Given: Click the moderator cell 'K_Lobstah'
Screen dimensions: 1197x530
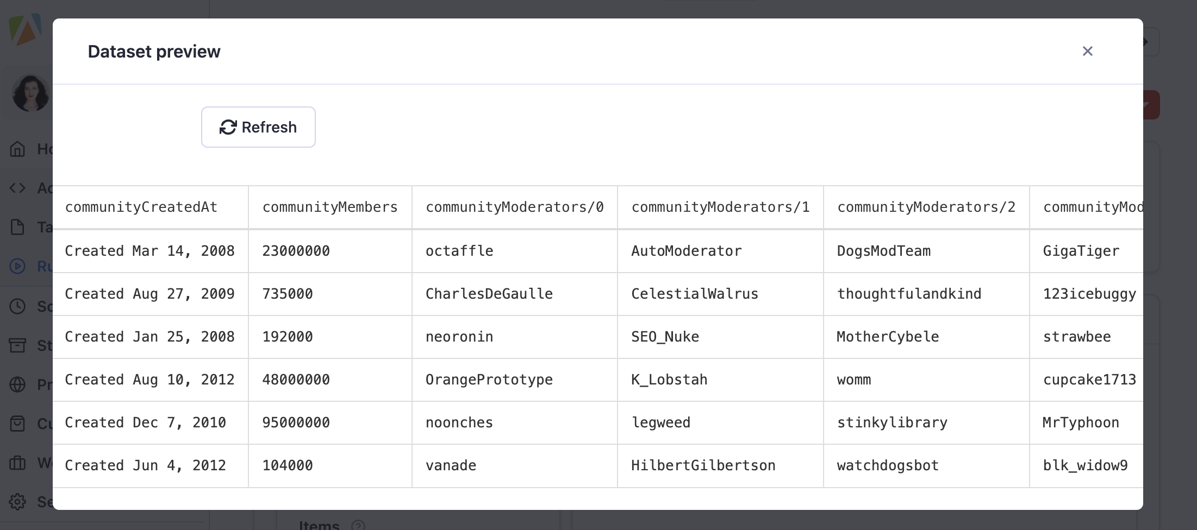Looking at the screenshot, I should click(x=720, y=380).
